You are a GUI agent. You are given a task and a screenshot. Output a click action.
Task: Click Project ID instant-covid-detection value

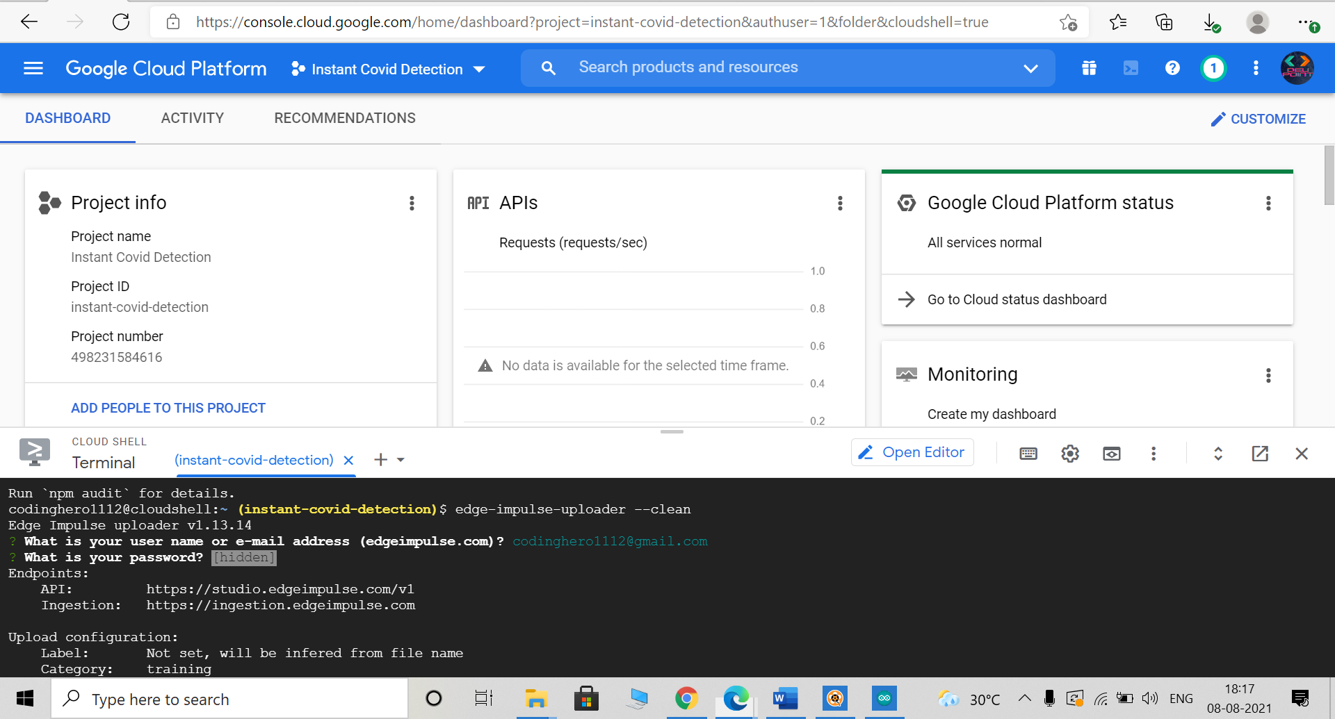140,307
